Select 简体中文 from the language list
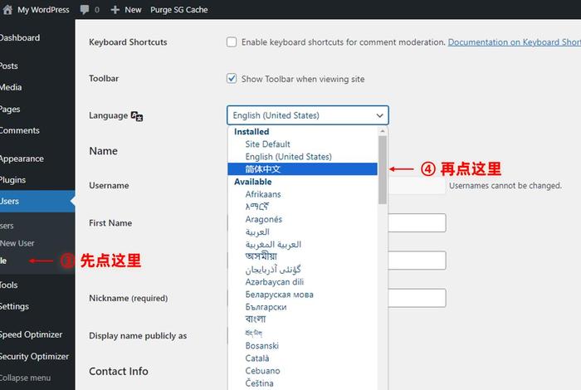Image resolution: width=581 pixels, height=390 pixels. pos(263,169)
